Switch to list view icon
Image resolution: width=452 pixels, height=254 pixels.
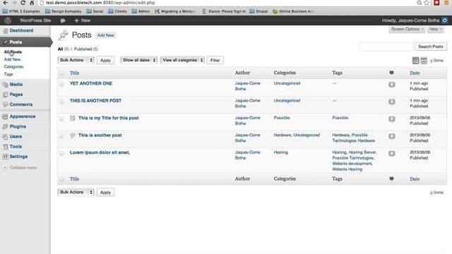point(415,61)
